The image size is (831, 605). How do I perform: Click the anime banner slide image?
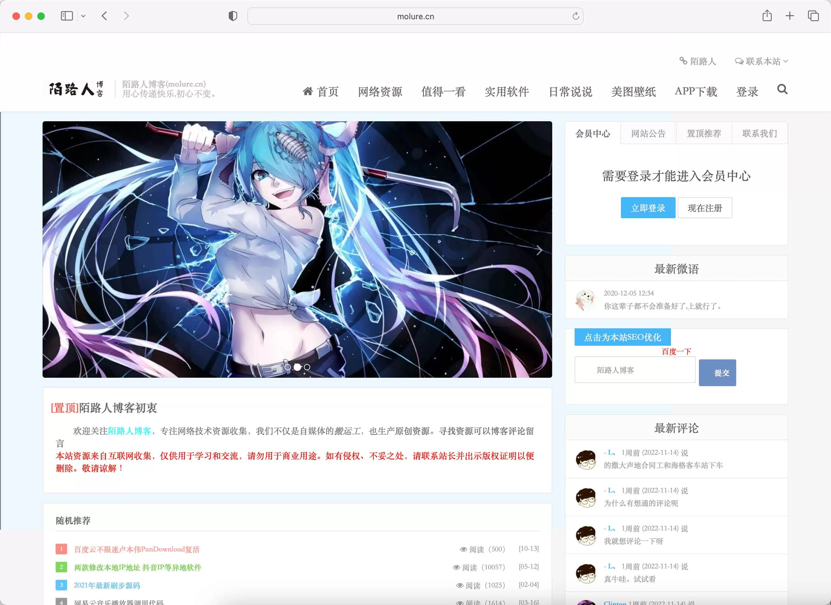click(x=297, y=249)
